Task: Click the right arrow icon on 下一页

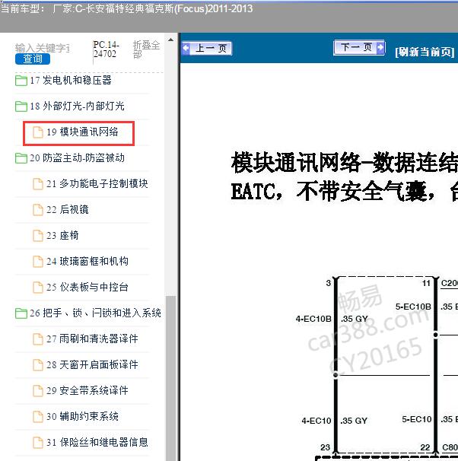Action: (x=380, y=47)
